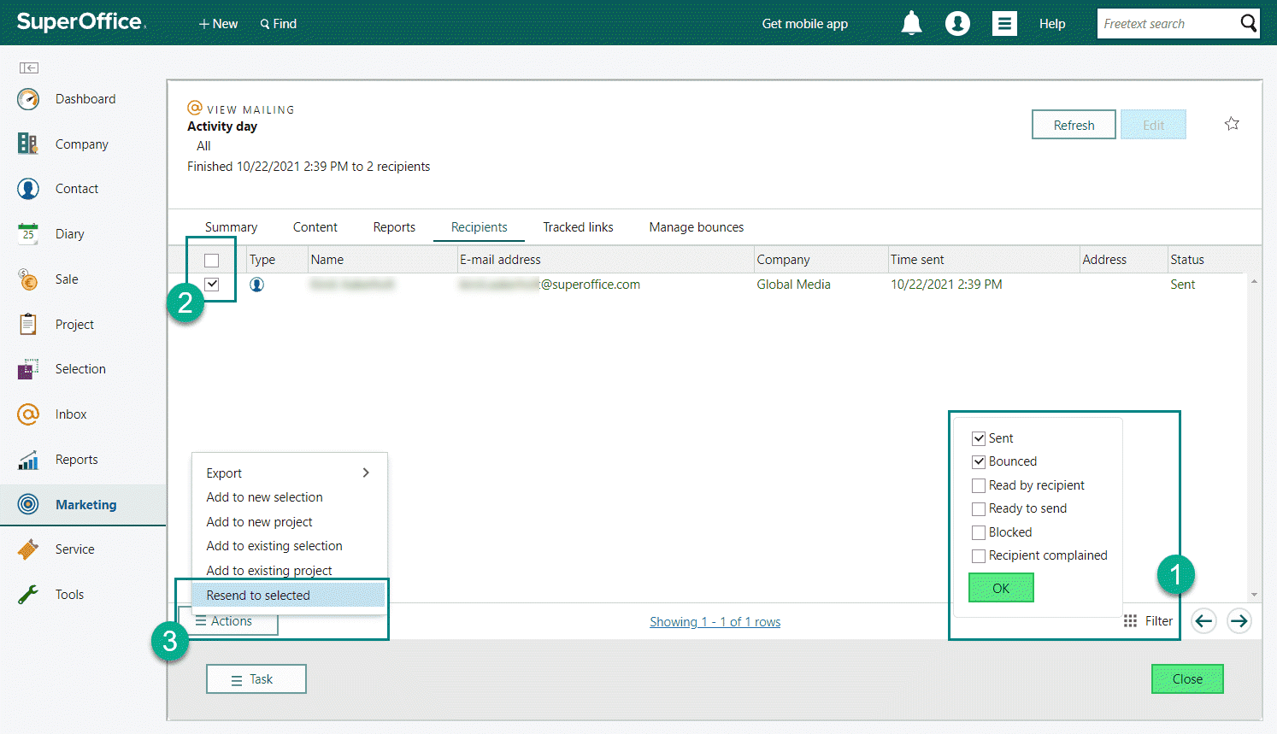
Task: Open the Sale navigator icon
Action: pos(28,279)
